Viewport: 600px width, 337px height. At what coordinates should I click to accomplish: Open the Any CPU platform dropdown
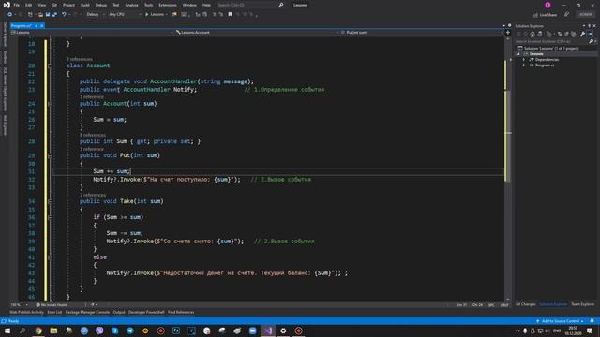click(x=125, y=15)
